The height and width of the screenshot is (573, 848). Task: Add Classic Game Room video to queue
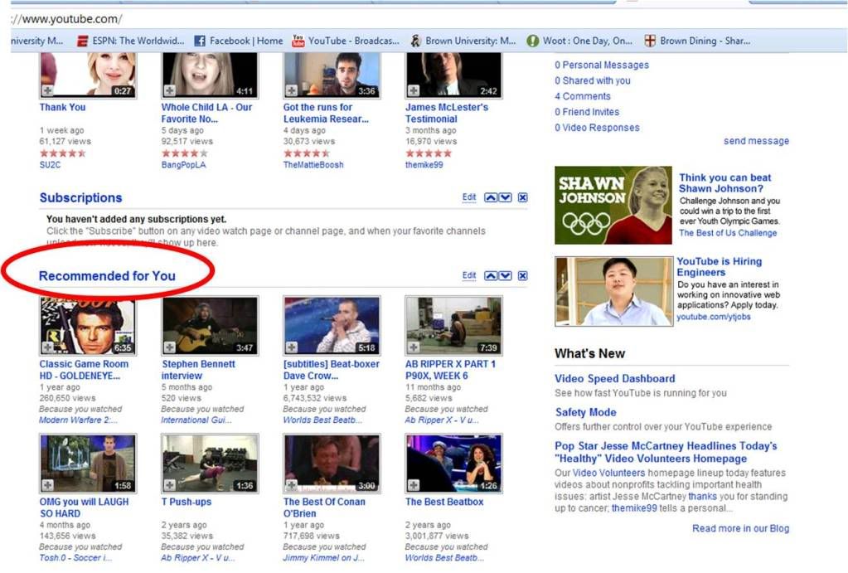[x=47, y=347]
